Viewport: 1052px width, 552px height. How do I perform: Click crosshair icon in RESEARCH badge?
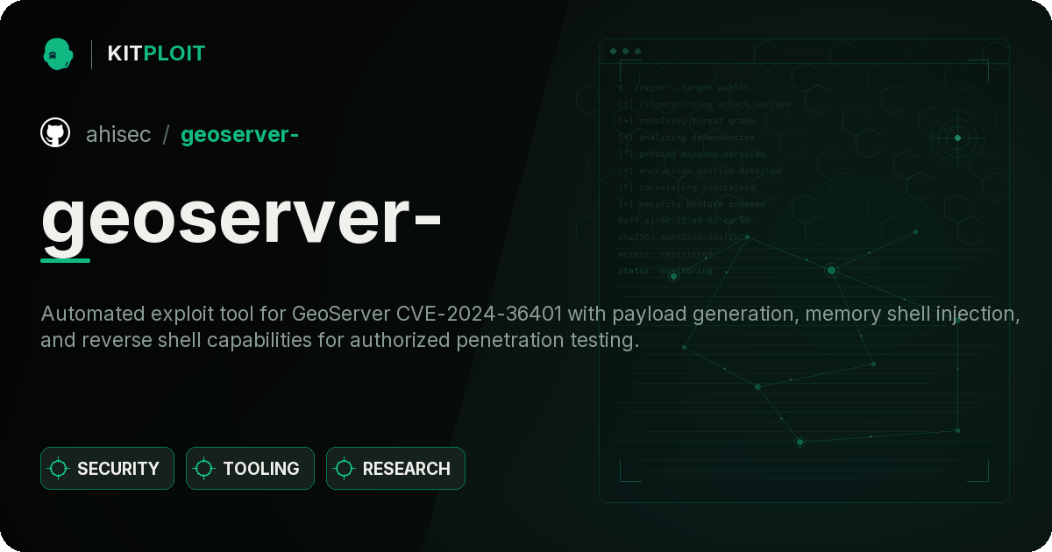(x=345, y=469)
